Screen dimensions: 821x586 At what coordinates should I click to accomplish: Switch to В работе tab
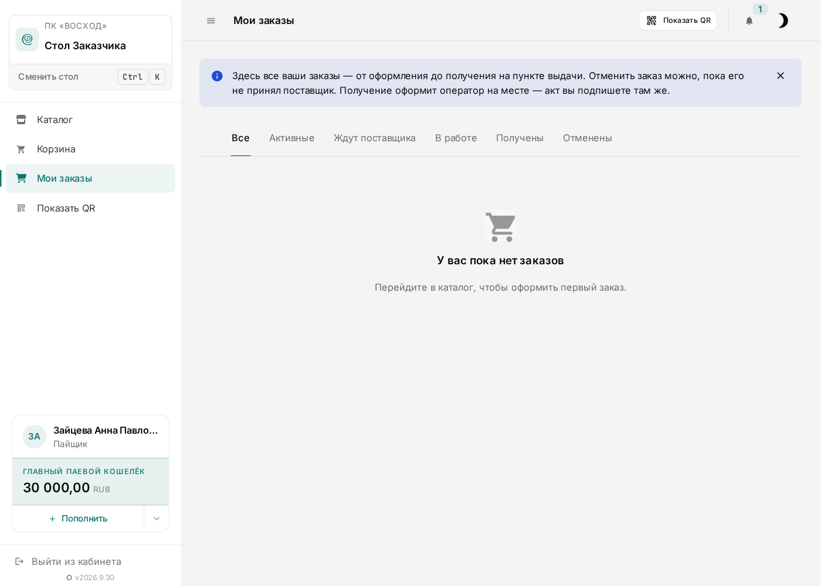(456, 138)
